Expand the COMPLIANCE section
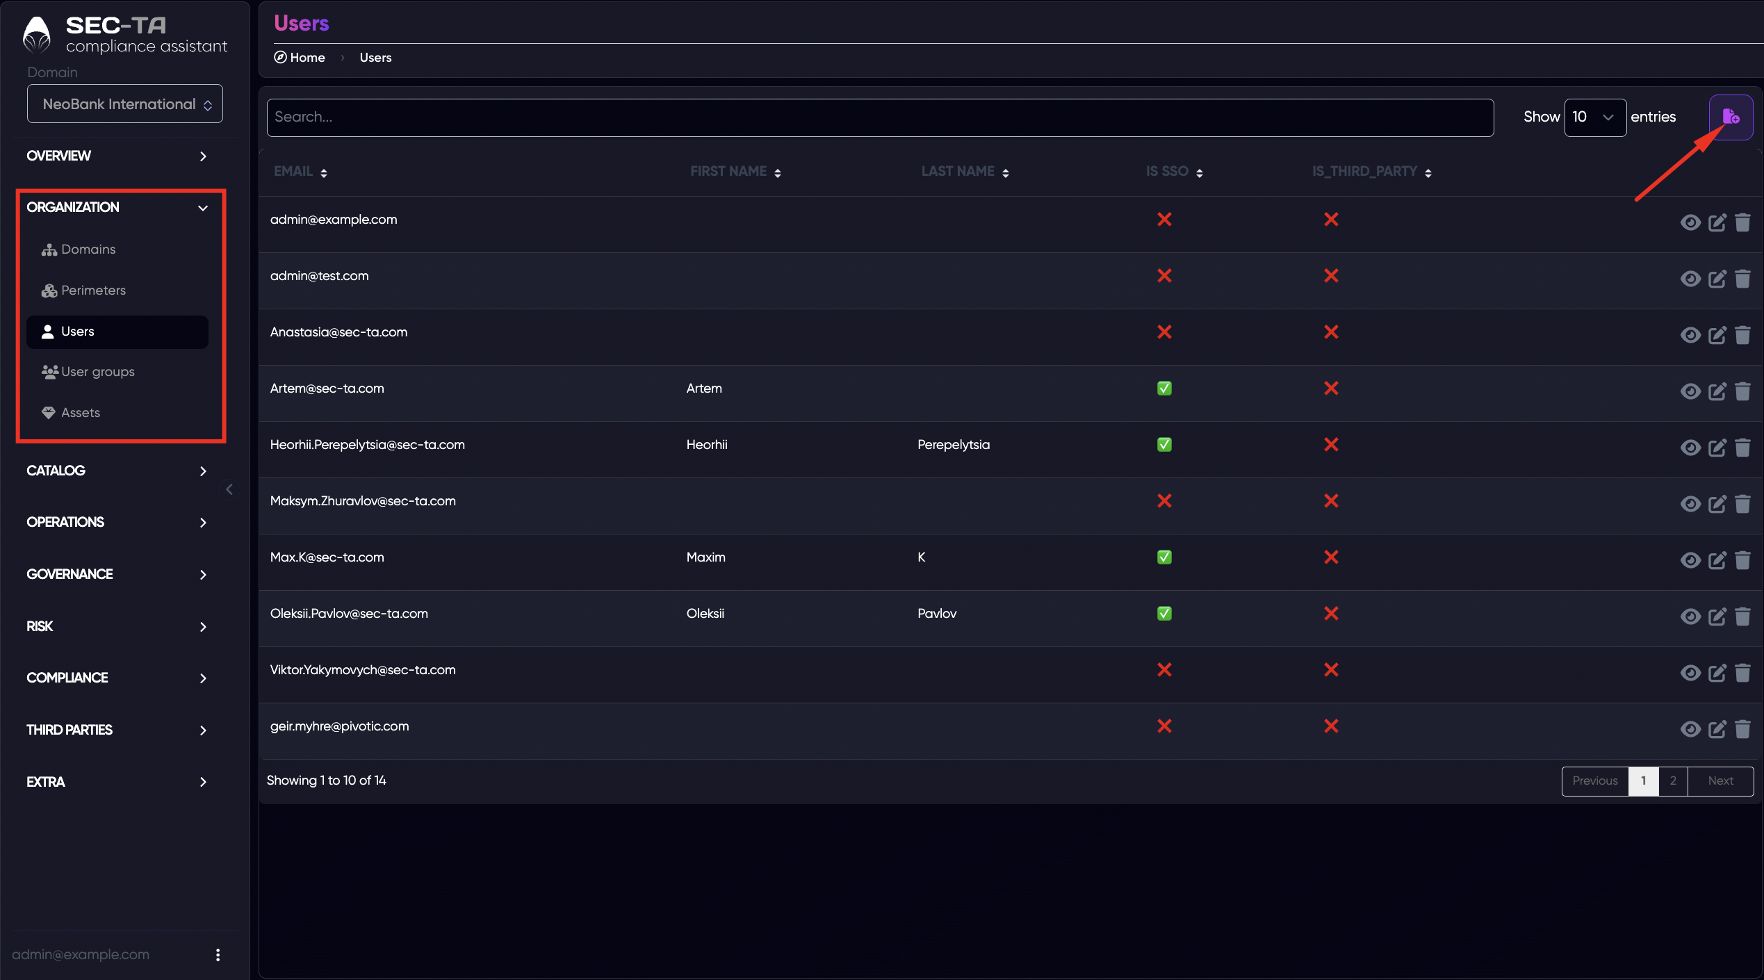Image resolution: width=1764 pixels, height=980 pixels. (117, 678)
